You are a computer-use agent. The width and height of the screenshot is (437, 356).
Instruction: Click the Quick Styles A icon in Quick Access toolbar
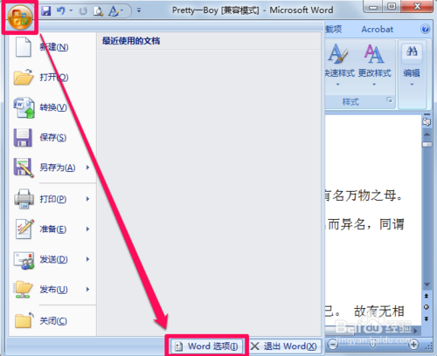coord(113,11)
